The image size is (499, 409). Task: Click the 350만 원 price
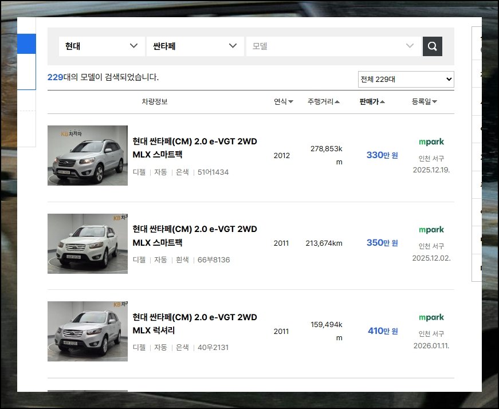[x=382, y=242]
